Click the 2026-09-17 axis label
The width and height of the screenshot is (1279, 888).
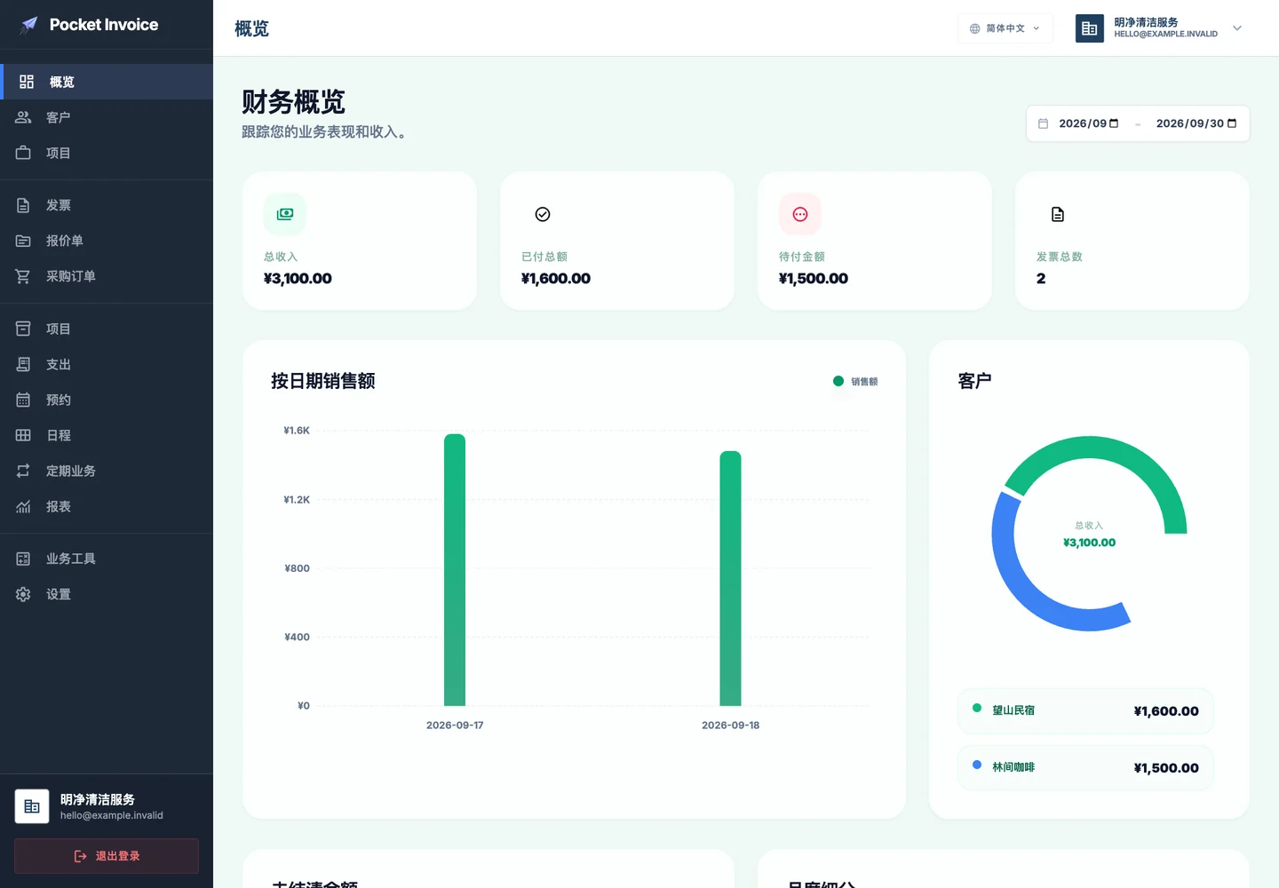click(x=455, y=725)
